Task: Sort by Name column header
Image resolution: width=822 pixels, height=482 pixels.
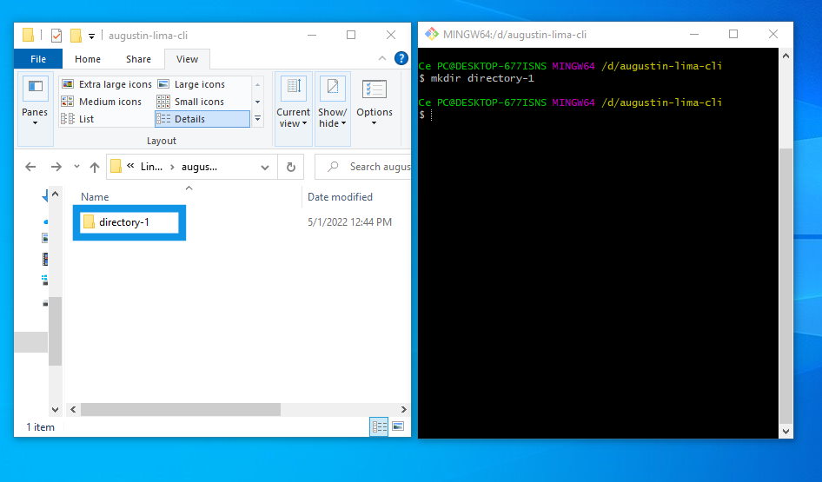Action: click(x=95, y=197)
